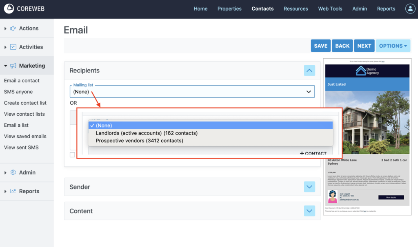Open the Options dropdown button

[x=393, y=46]
